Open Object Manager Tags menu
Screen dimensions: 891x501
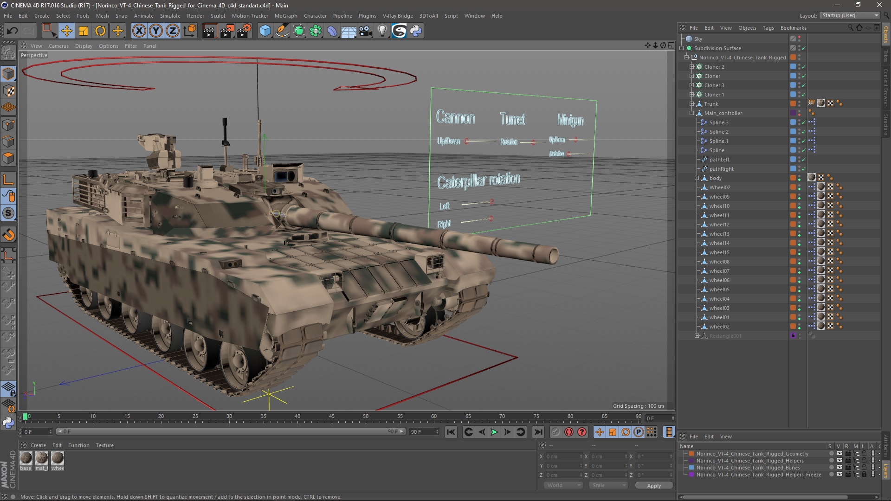point(768,28)
